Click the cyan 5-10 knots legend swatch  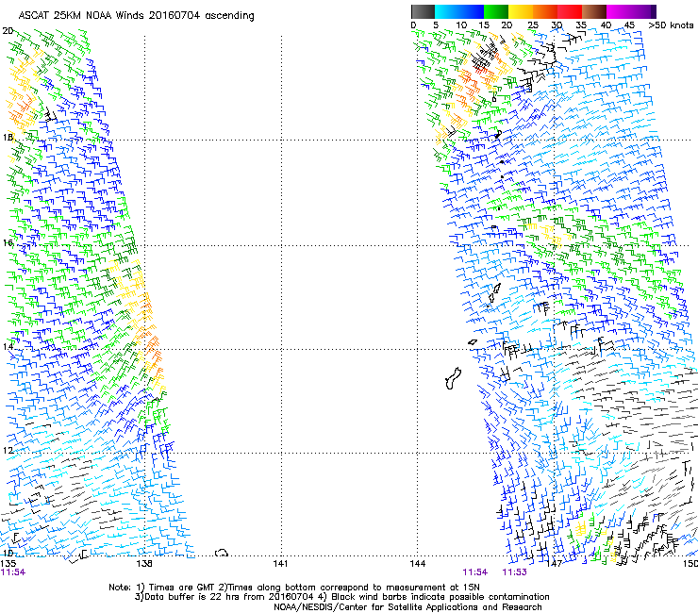[447, 11]
